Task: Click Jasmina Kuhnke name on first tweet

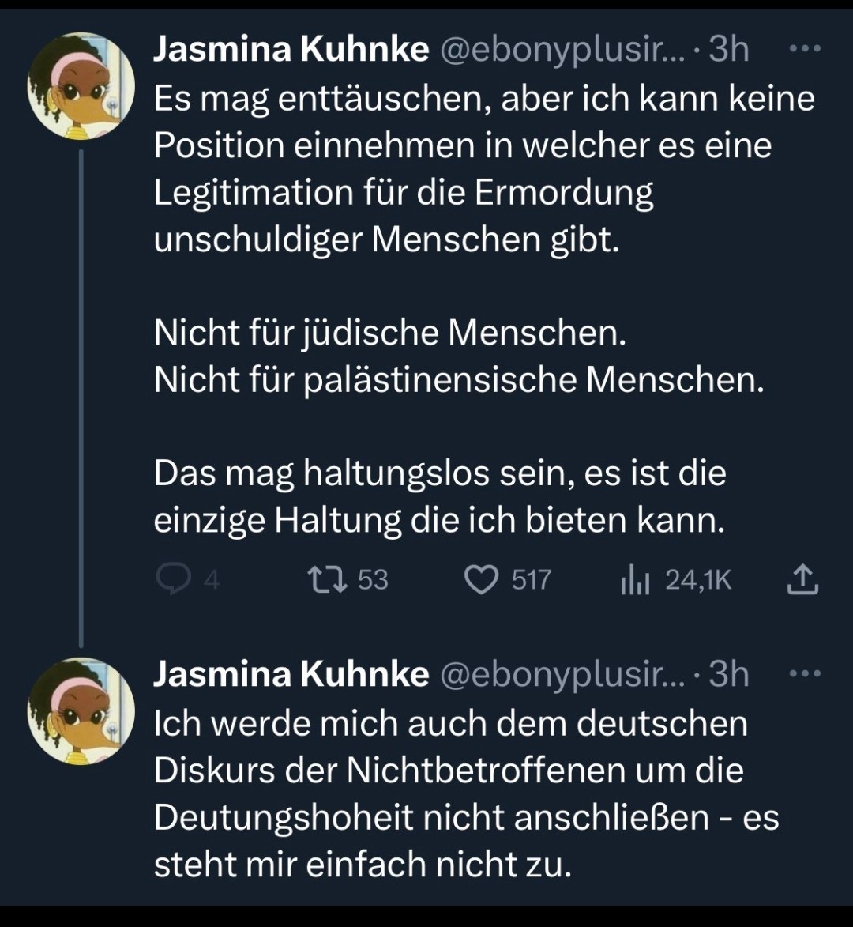Action: (x=290, y=50)
